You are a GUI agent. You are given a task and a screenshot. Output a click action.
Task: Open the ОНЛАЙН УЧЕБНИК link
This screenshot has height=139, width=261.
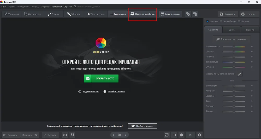(116, 91)
